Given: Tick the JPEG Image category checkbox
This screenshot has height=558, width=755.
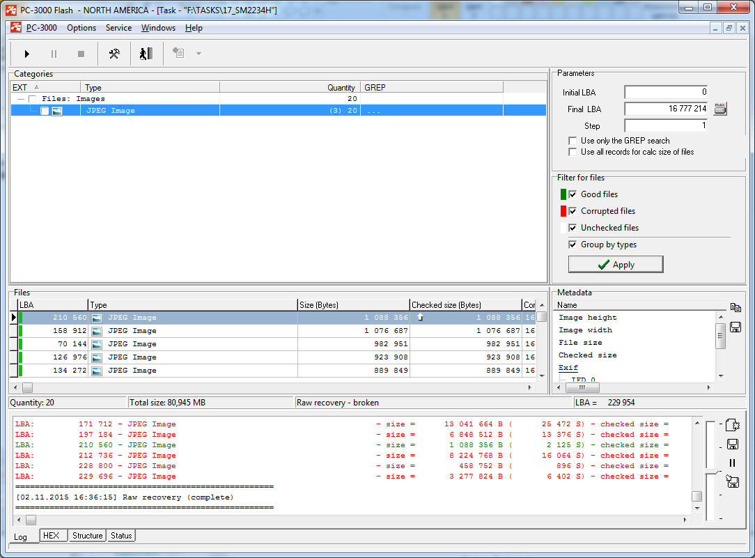Looking at the screenshot, I should [45, 111].
